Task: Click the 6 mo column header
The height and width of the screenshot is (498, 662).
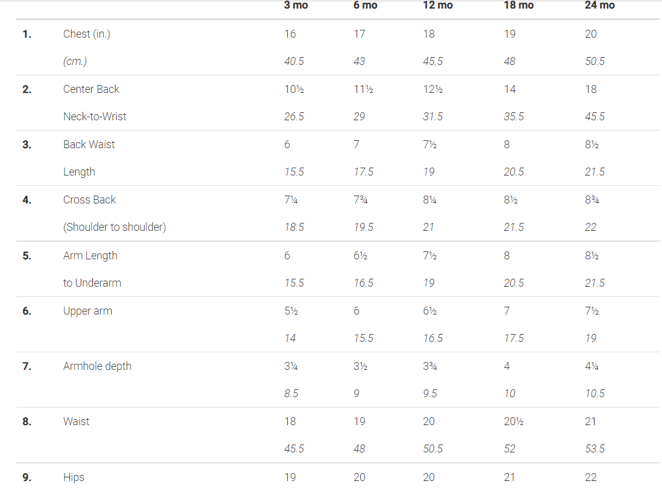Action: coord(365,5)
